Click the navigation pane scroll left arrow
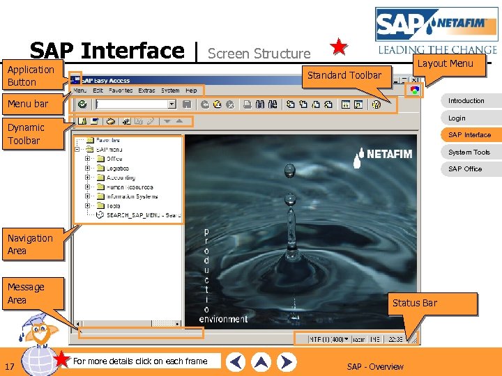Viewport: 502px width, 376px height. click(77, 324)
